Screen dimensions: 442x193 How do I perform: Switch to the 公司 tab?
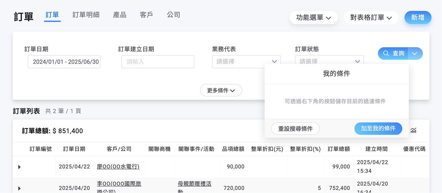click(x=173, y=15)
